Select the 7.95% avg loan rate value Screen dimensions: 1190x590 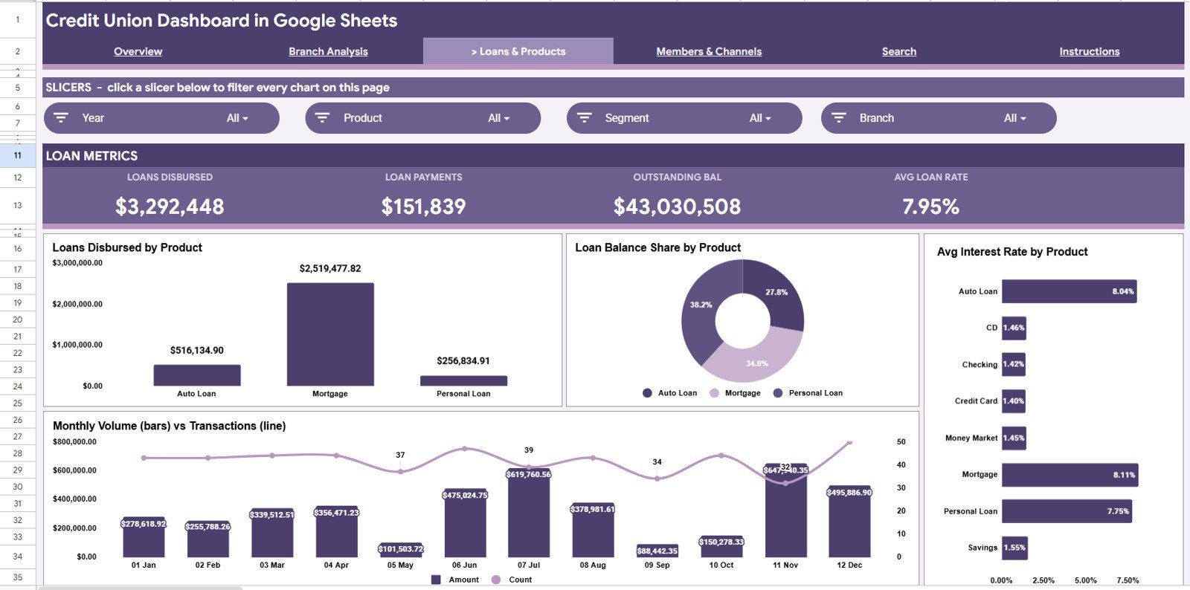[x=931, y=207]
